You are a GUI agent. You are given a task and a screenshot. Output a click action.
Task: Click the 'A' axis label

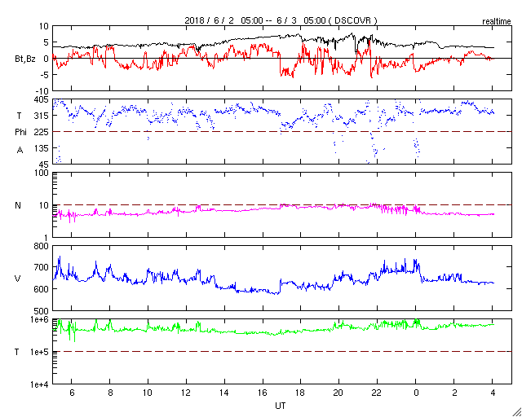click(20, 151)
